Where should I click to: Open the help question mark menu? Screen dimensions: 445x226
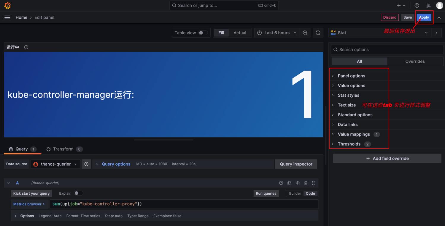[417, 5]
